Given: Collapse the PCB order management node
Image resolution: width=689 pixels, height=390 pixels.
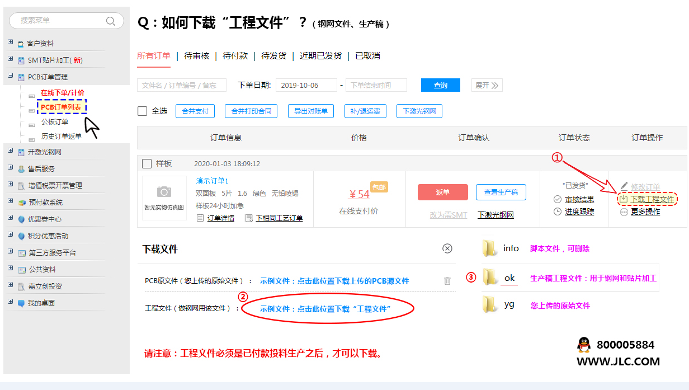Looking at the screenshot, I should coord(11,77).
